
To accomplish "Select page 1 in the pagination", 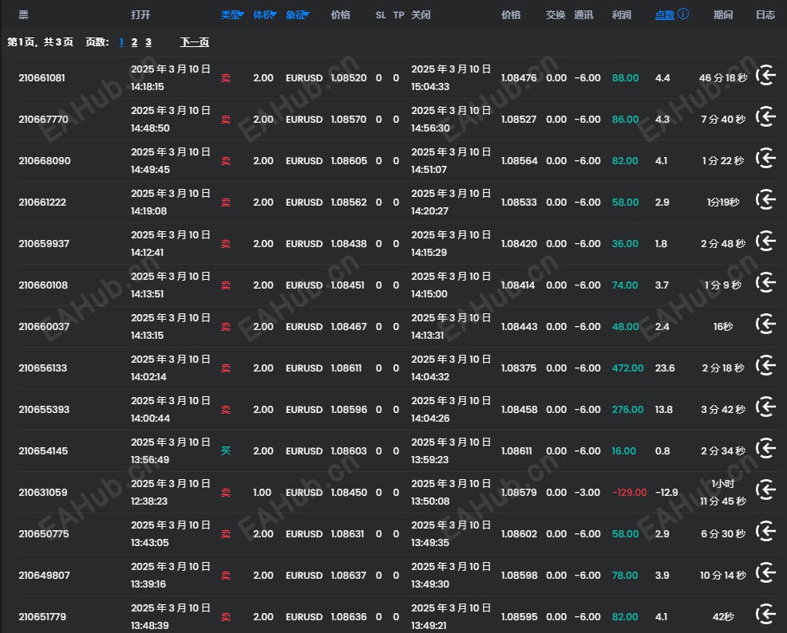I will pyautogui.click(x=121, y=42).
